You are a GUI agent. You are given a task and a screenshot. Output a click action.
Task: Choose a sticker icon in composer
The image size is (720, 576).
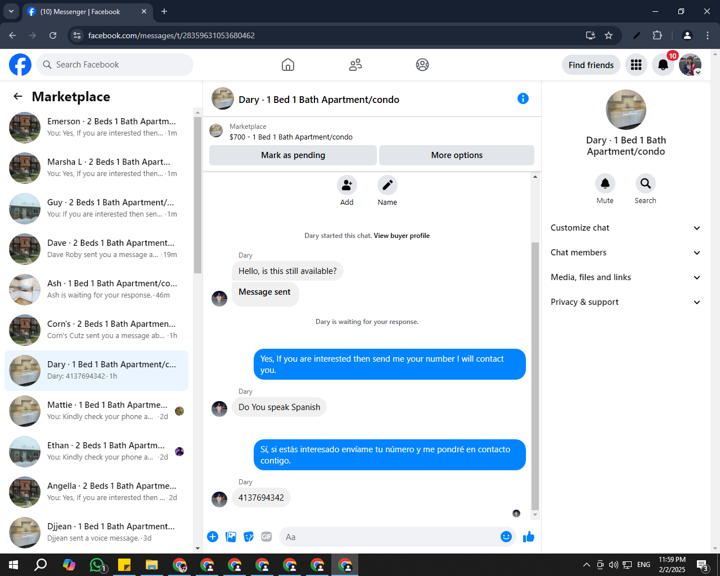coord(249,537)
